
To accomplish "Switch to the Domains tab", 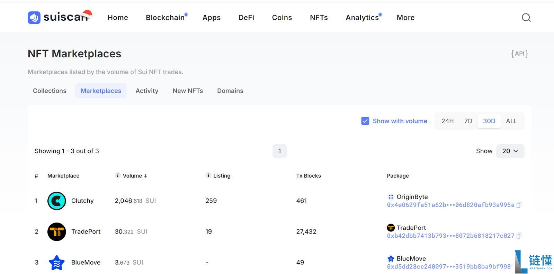I will (230, 91).
